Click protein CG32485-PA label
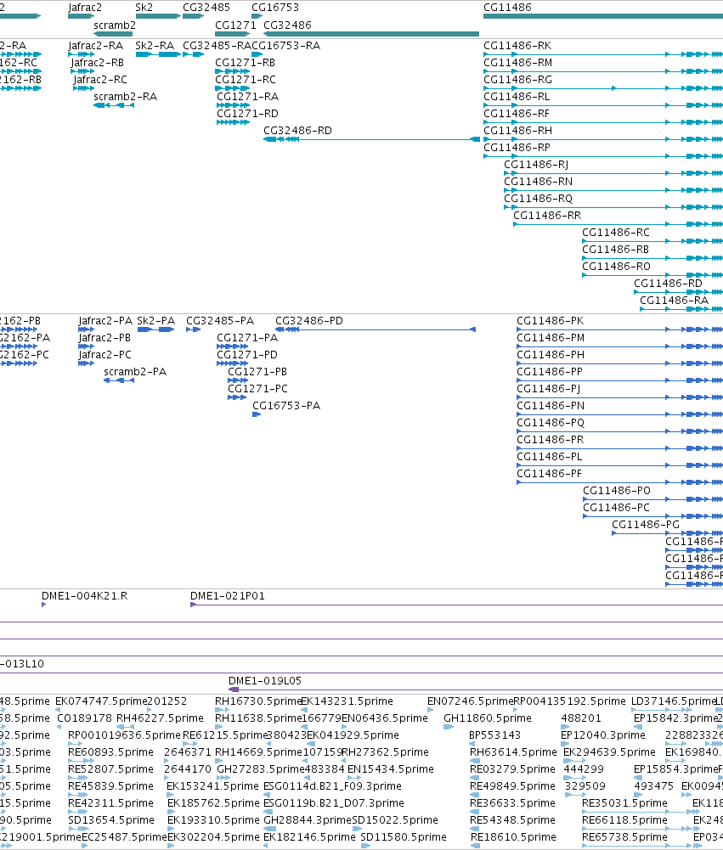The image size is (723, 850). [220, 321]
